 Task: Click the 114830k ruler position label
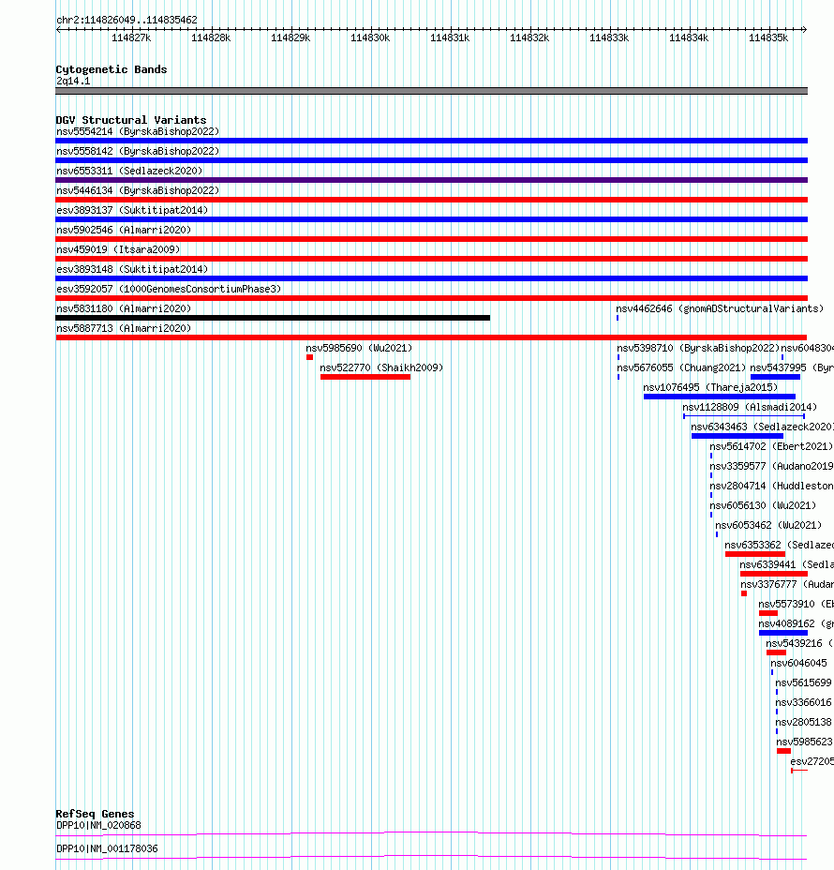coord(370,37)
